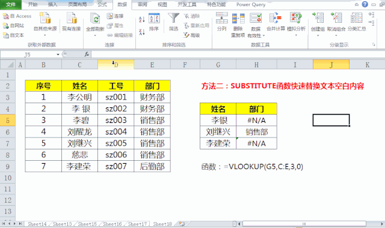The image size is (385, 228).
Task: Switch to Sheet15 tab
Action: [x=87, y=224]
